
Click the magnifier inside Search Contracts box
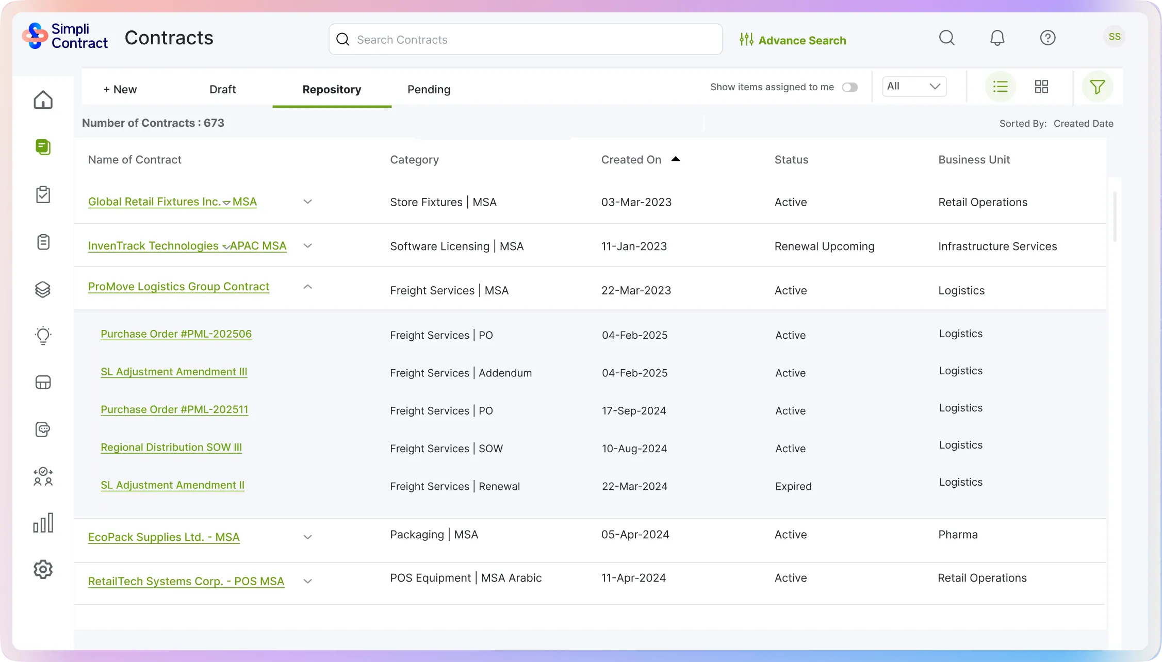pyautogui.click(x=343, y=39)
